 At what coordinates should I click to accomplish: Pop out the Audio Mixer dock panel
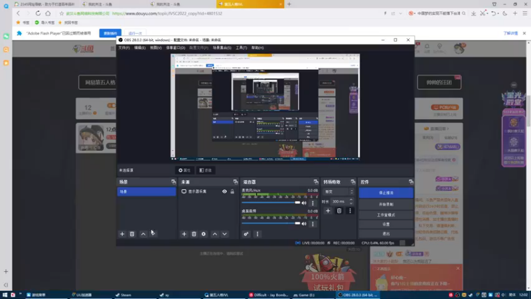click(316, 182)
